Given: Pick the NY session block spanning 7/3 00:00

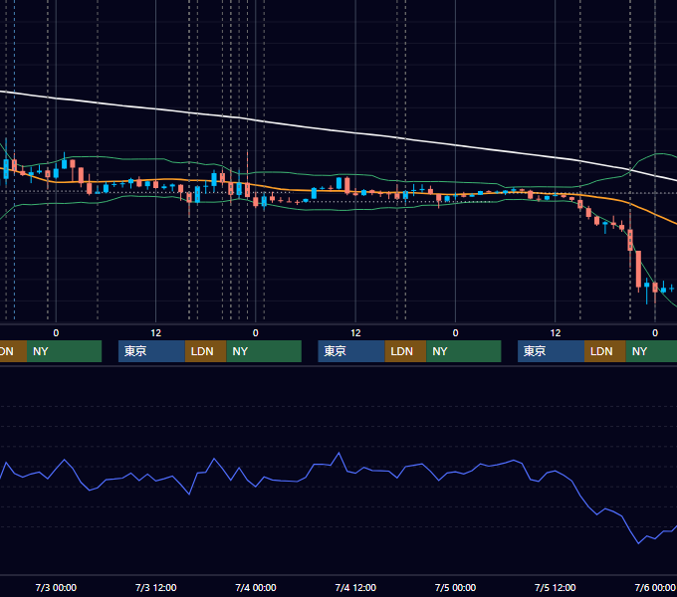Looking at the screenshot, I should pos(64,351).
